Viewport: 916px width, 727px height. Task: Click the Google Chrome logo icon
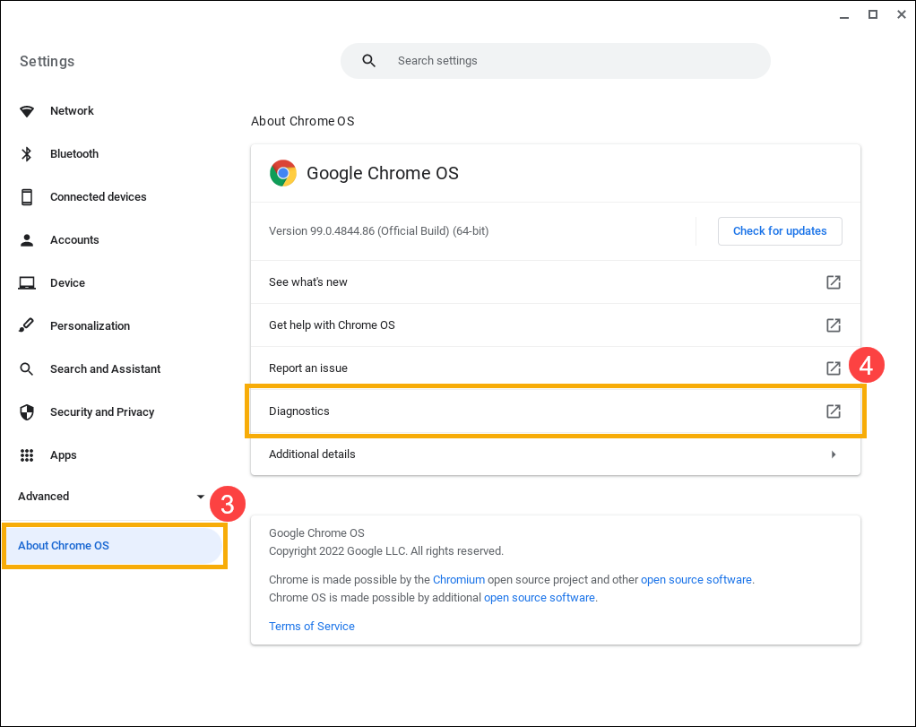[x=282, y=173]
